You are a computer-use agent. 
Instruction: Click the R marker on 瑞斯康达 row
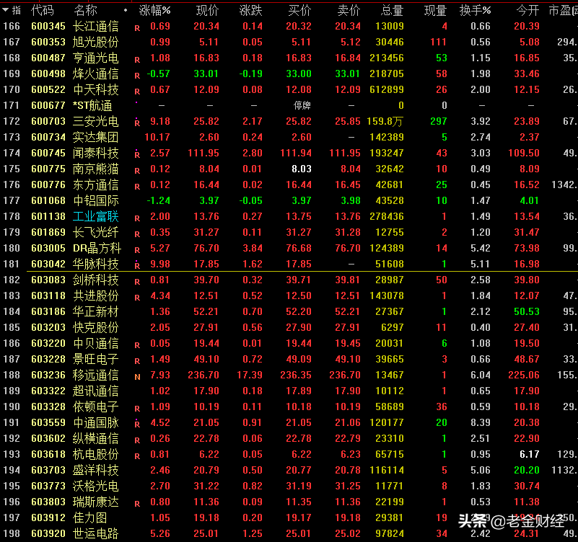pyautogui.click(x=137, y=503)
